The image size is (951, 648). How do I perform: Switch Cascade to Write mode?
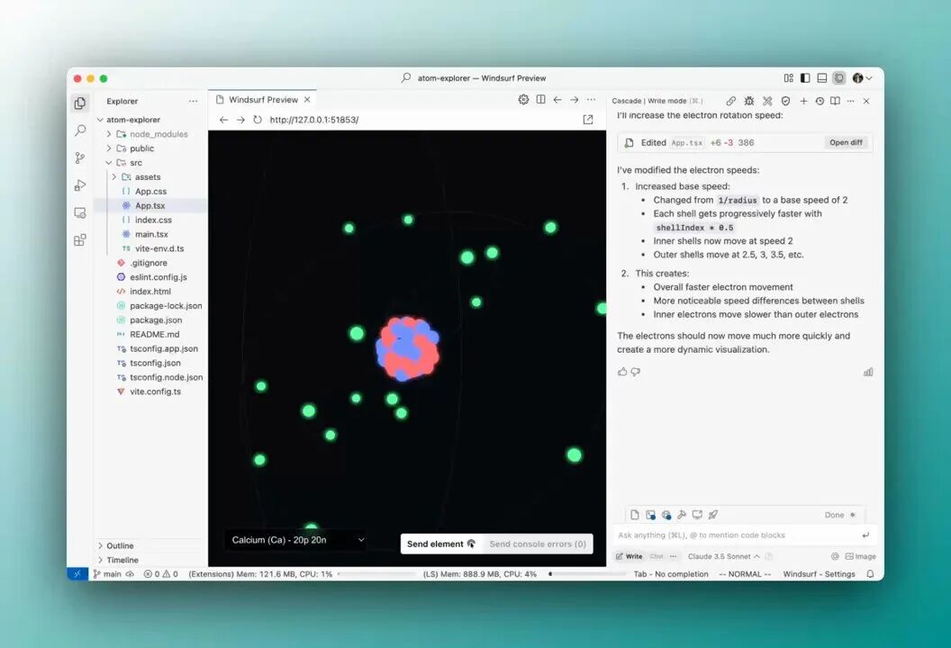coord(629,556)
